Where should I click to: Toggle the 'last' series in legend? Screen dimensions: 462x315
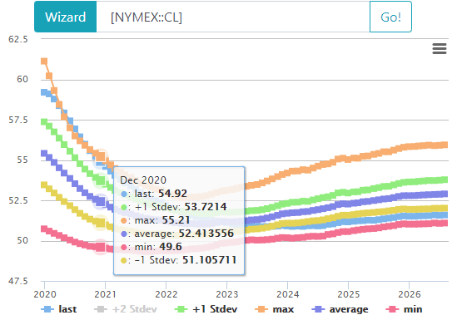point(58,309)
